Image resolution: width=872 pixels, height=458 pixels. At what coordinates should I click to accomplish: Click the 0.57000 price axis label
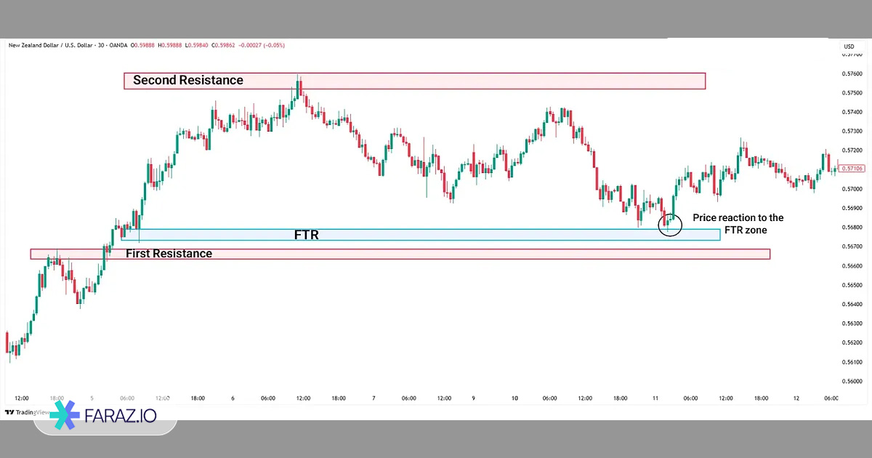852,189
